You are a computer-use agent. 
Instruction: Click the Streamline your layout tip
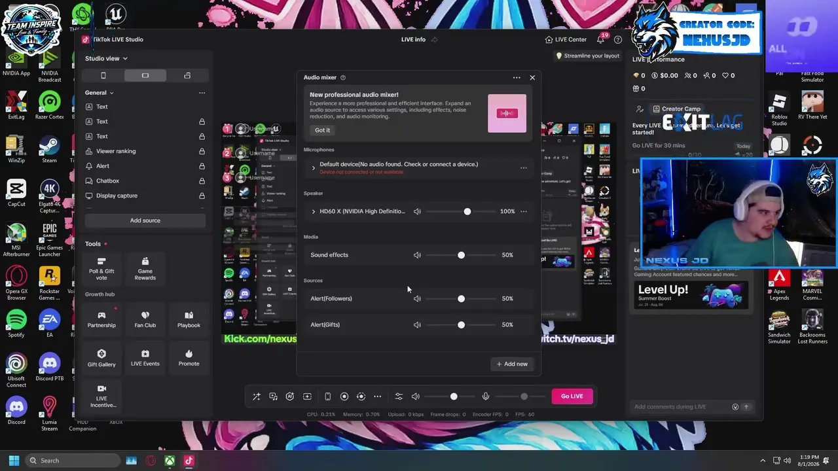(587, 56)
